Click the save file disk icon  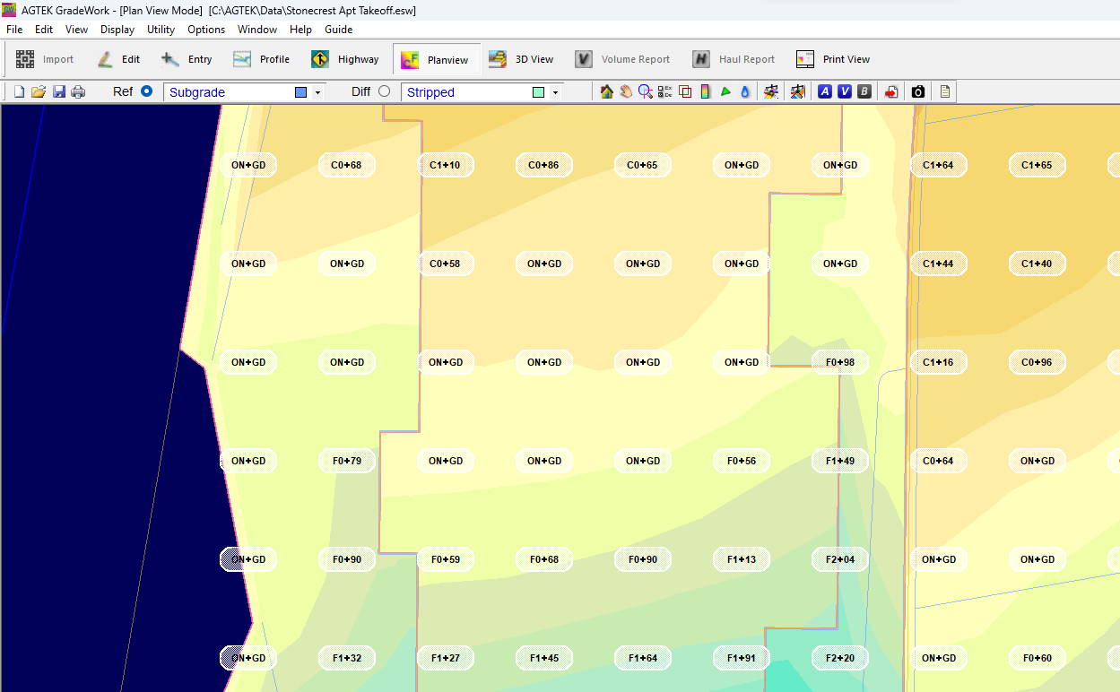coord(59,91)
